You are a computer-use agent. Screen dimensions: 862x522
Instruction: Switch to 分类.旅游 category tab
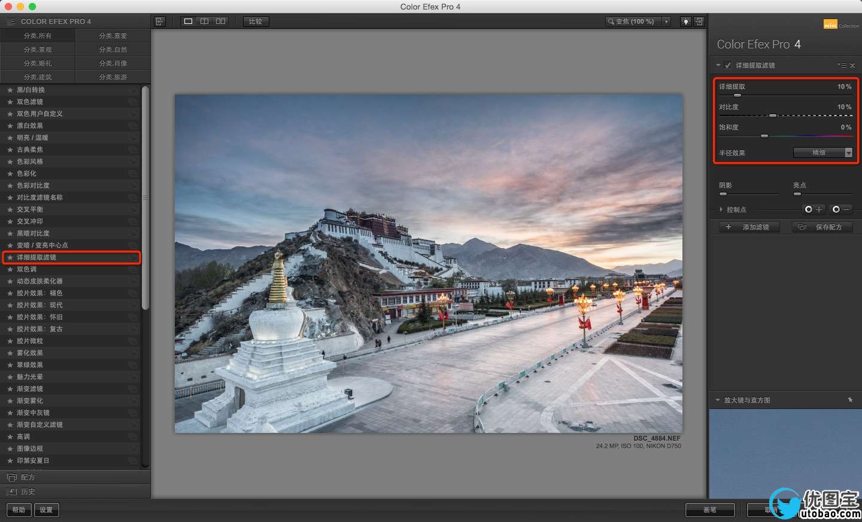(113, 77)
